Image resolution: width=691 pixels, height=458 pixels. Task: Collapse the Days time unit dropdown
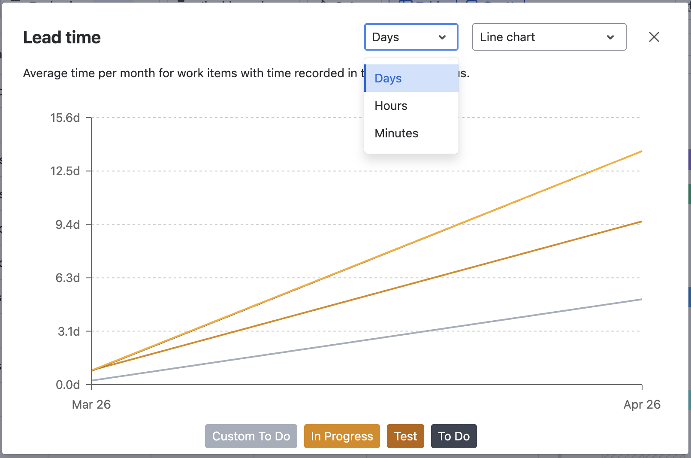click(x=410, y=37)
